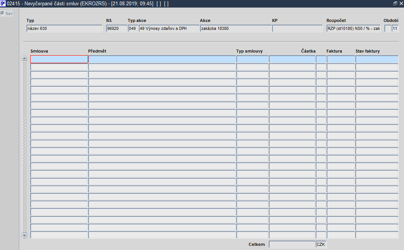The width and height of the screenshot is (404, 250).
Task: Click the first row Stav faktury cell
Action: tap(377, 59)
